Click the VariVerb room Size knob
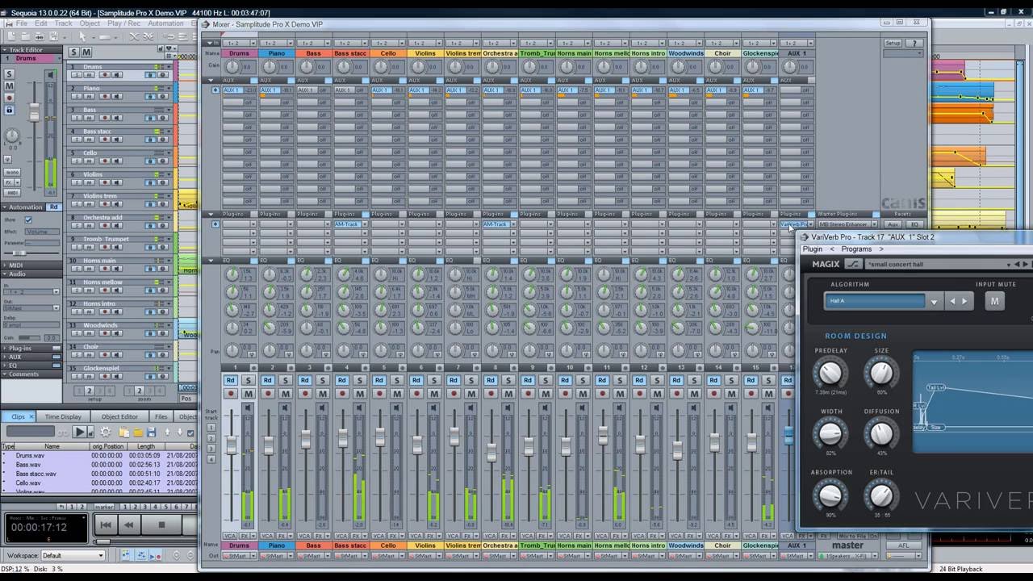The height and width of the screenshot is (581, 1033). pos(881,373)
